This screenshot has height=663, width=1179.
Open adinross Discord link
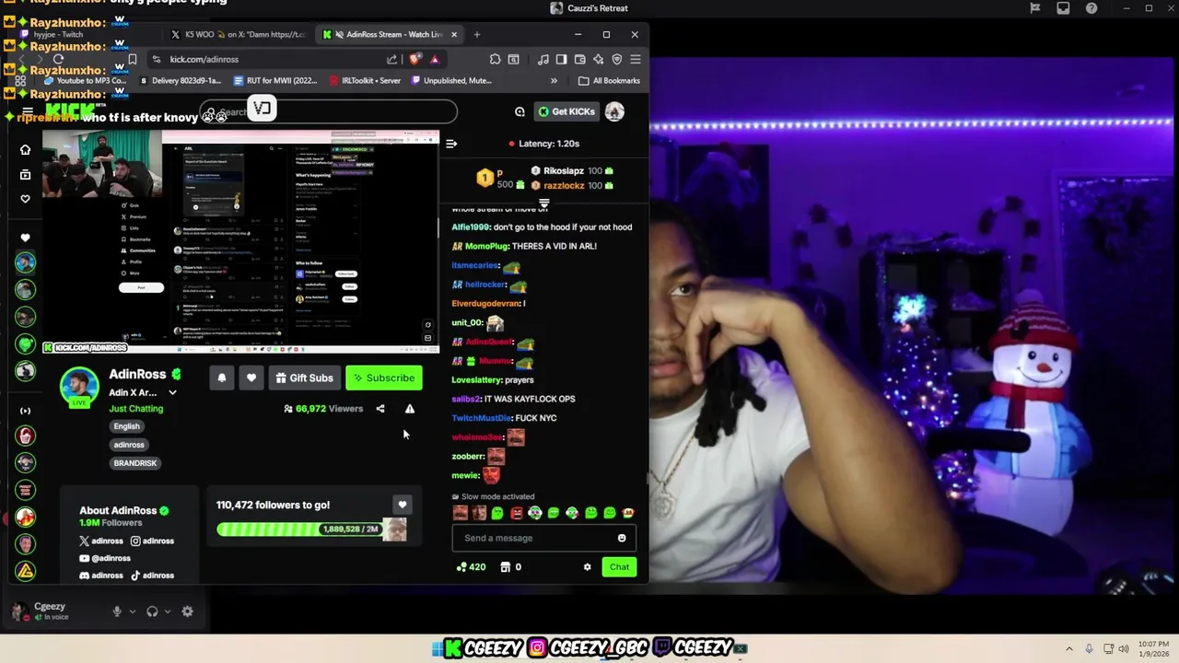coord(101,576)
